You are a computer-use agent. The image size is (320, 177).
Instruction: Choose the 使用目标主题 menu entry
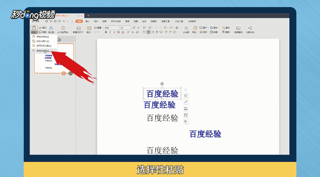[44, 46]
